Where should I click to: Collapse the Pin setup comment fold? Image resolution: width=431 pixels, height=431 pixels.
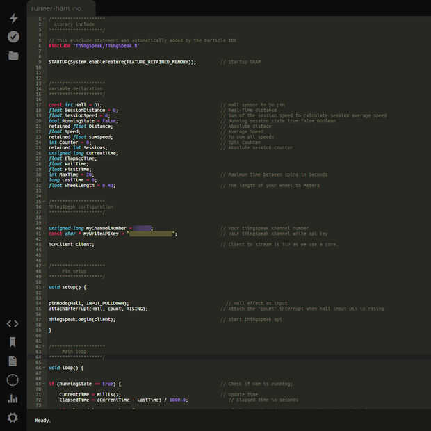[44, 266]
